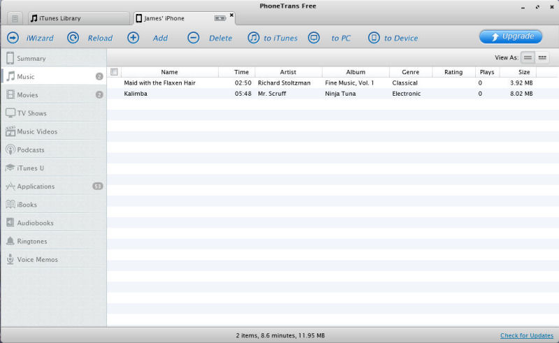Click the Delete minus icon
This screenshot has width=559, height=343.
point(194,38)
